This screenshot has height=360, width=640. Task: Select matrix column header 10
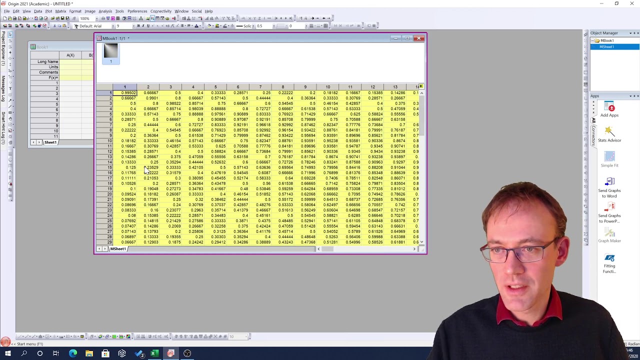point(328,87)
